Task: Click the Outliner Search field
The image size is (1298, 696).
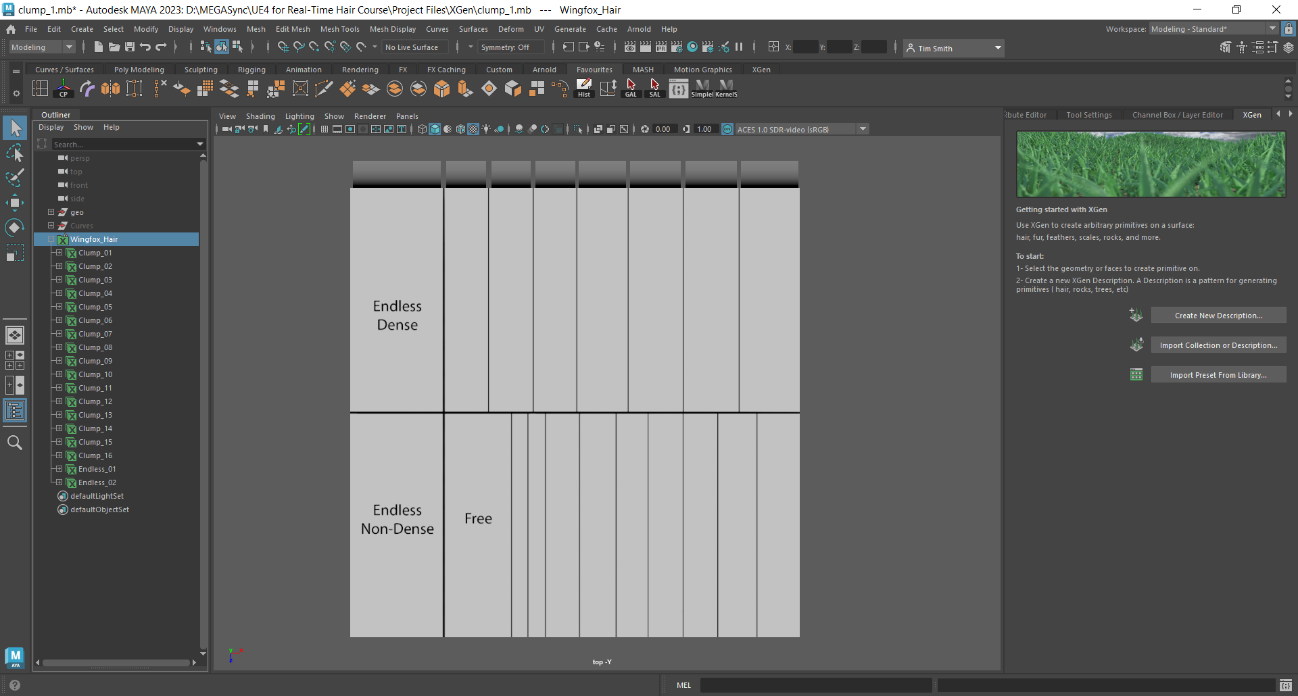Action: pos(128,144)
